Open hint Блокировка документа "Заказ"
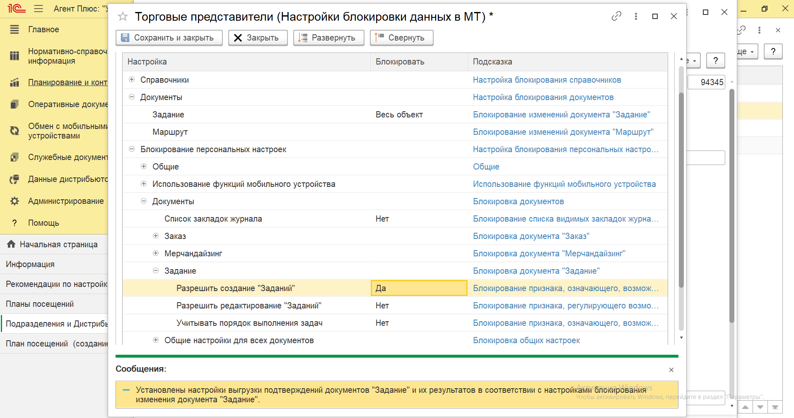 point(531,236)
